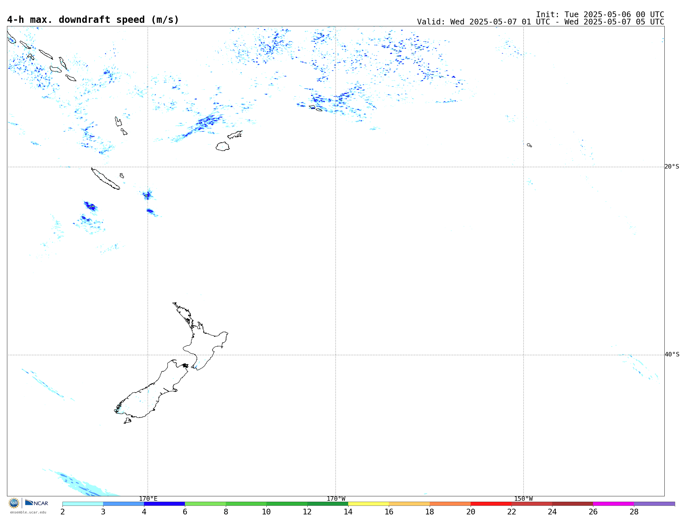Click the colorbar tick label '12'
Viewport: 685px width, 516px height.
click(x=307, y=512)
